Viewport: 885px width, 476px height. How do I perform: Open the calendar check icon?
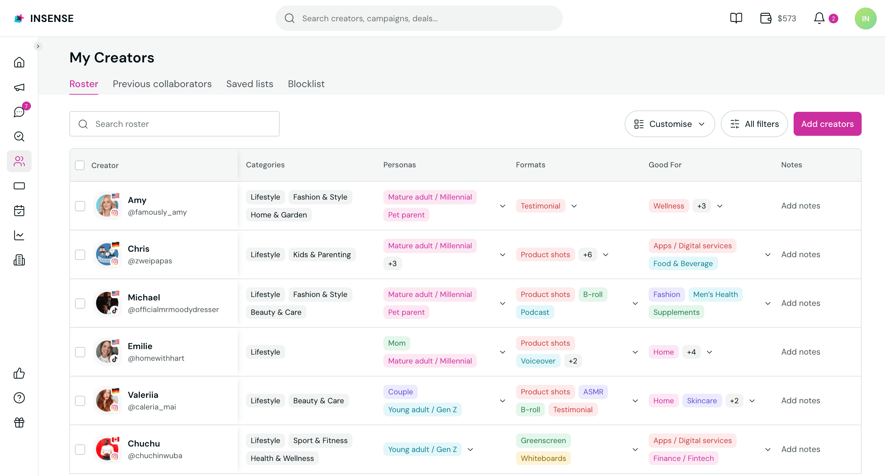point(19,211)
